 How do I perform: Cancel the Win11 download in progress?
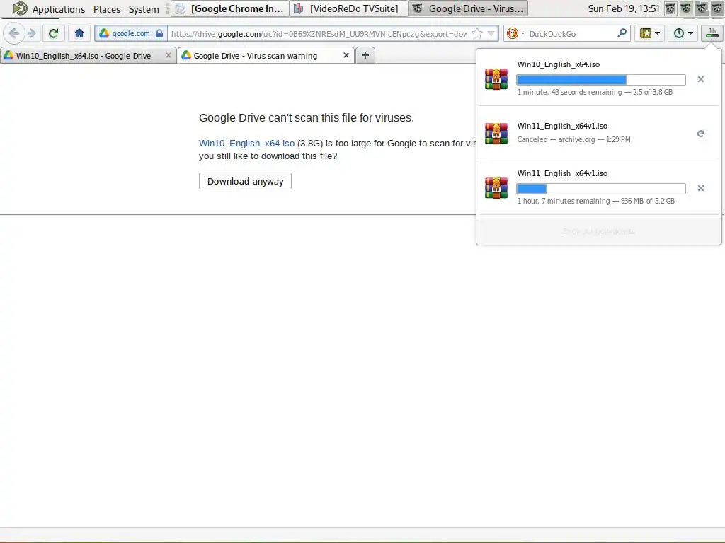click(700, 188)
